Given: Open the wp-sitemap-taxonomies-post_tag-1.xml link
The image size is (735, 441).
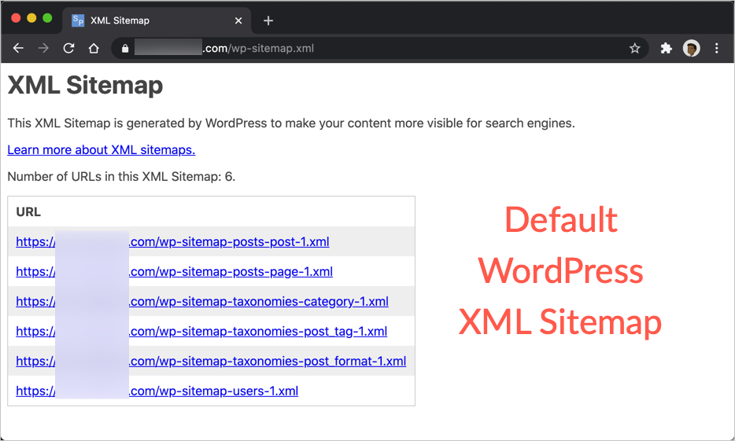Looking at the screenshot, I should [201, 332].
